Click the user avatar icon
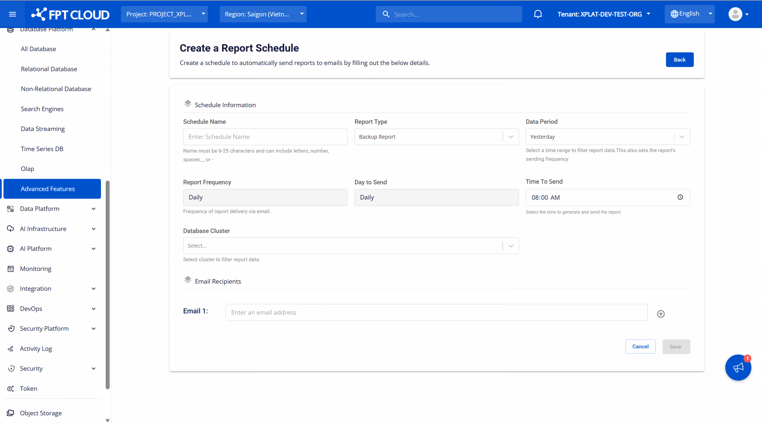762x424 pixels. click(735, 14)
